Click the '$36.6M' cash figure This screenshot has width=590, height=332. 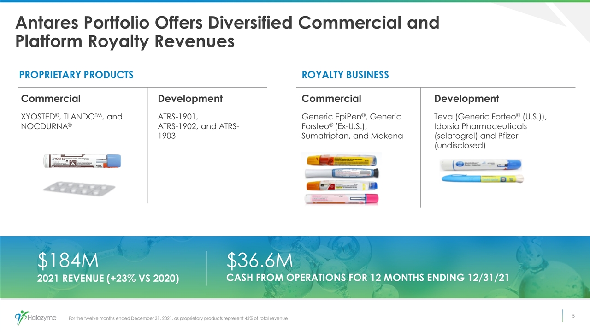pos(260,260)
